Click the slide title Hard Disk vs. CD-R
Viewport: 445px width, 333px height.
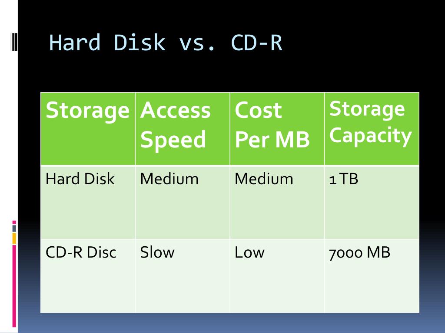tap(166, 42)
